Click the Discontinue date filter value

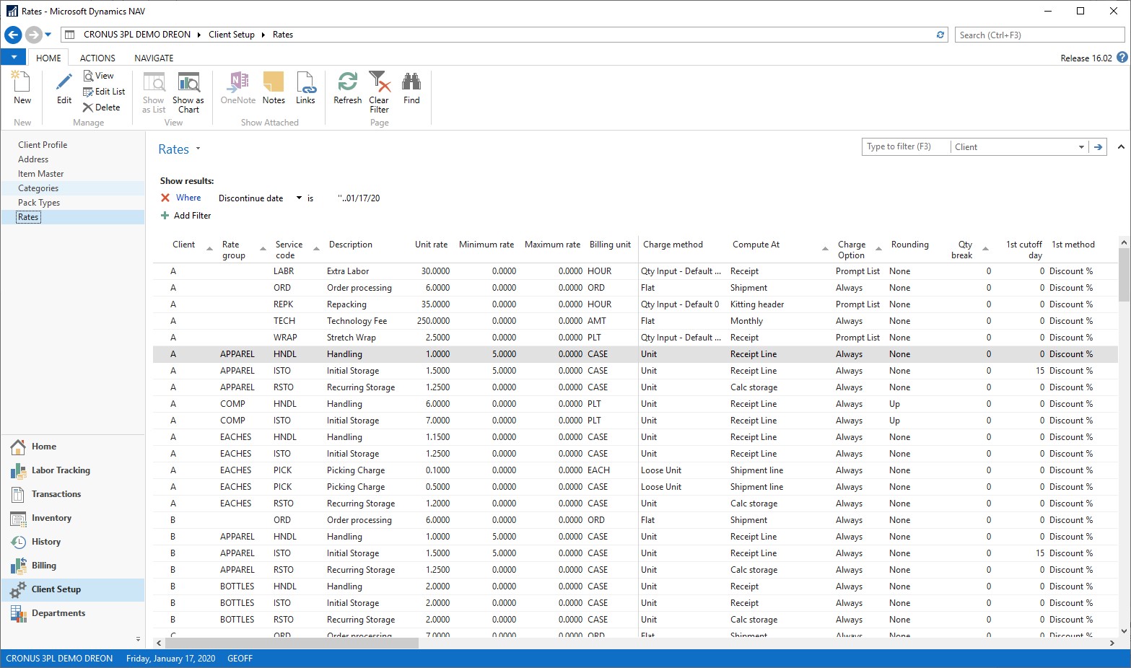pos(359,198)
